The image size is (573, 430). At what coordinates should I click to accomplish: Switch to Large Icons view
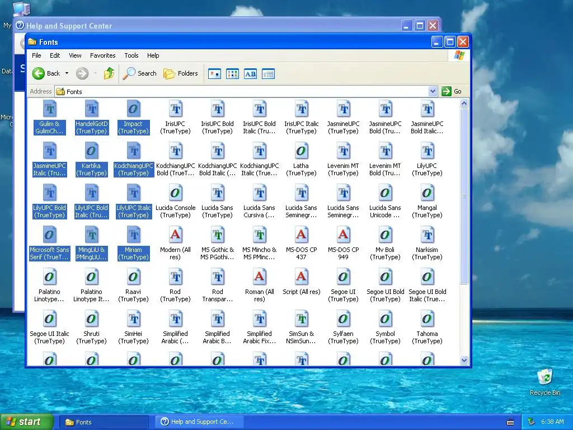point(214,74)
